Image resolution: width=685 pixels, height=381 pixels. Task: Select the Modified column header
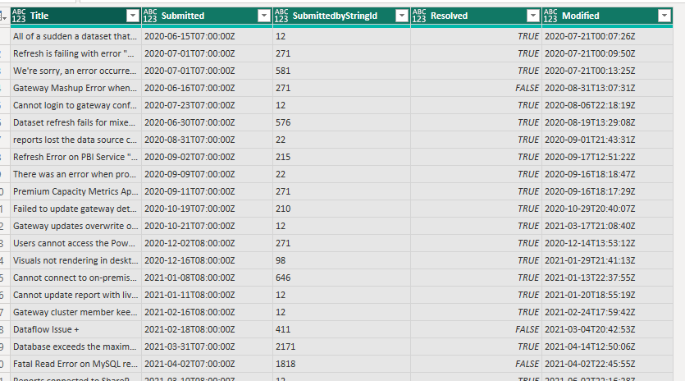click(x=607, y=16)
